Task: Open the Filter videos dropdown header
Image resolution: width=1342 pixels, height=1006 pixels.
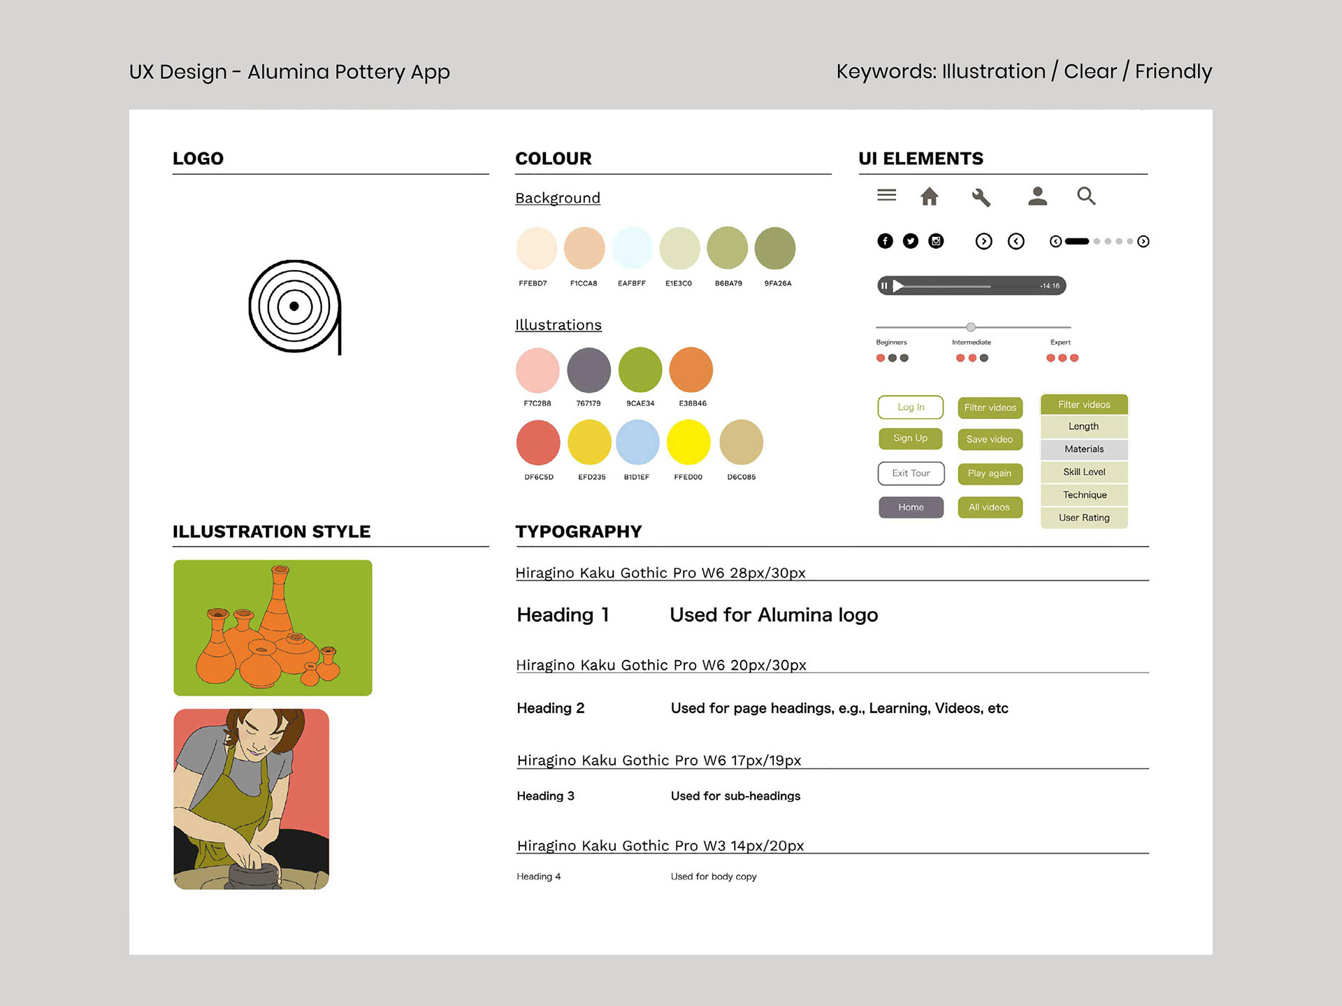Action: pos(1084,405)
